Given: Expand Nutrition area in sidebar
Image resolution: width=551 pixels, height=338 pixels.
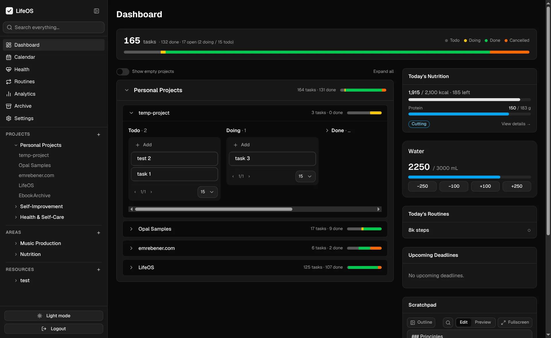Looking at the screenshot, I should coord(16,254).
